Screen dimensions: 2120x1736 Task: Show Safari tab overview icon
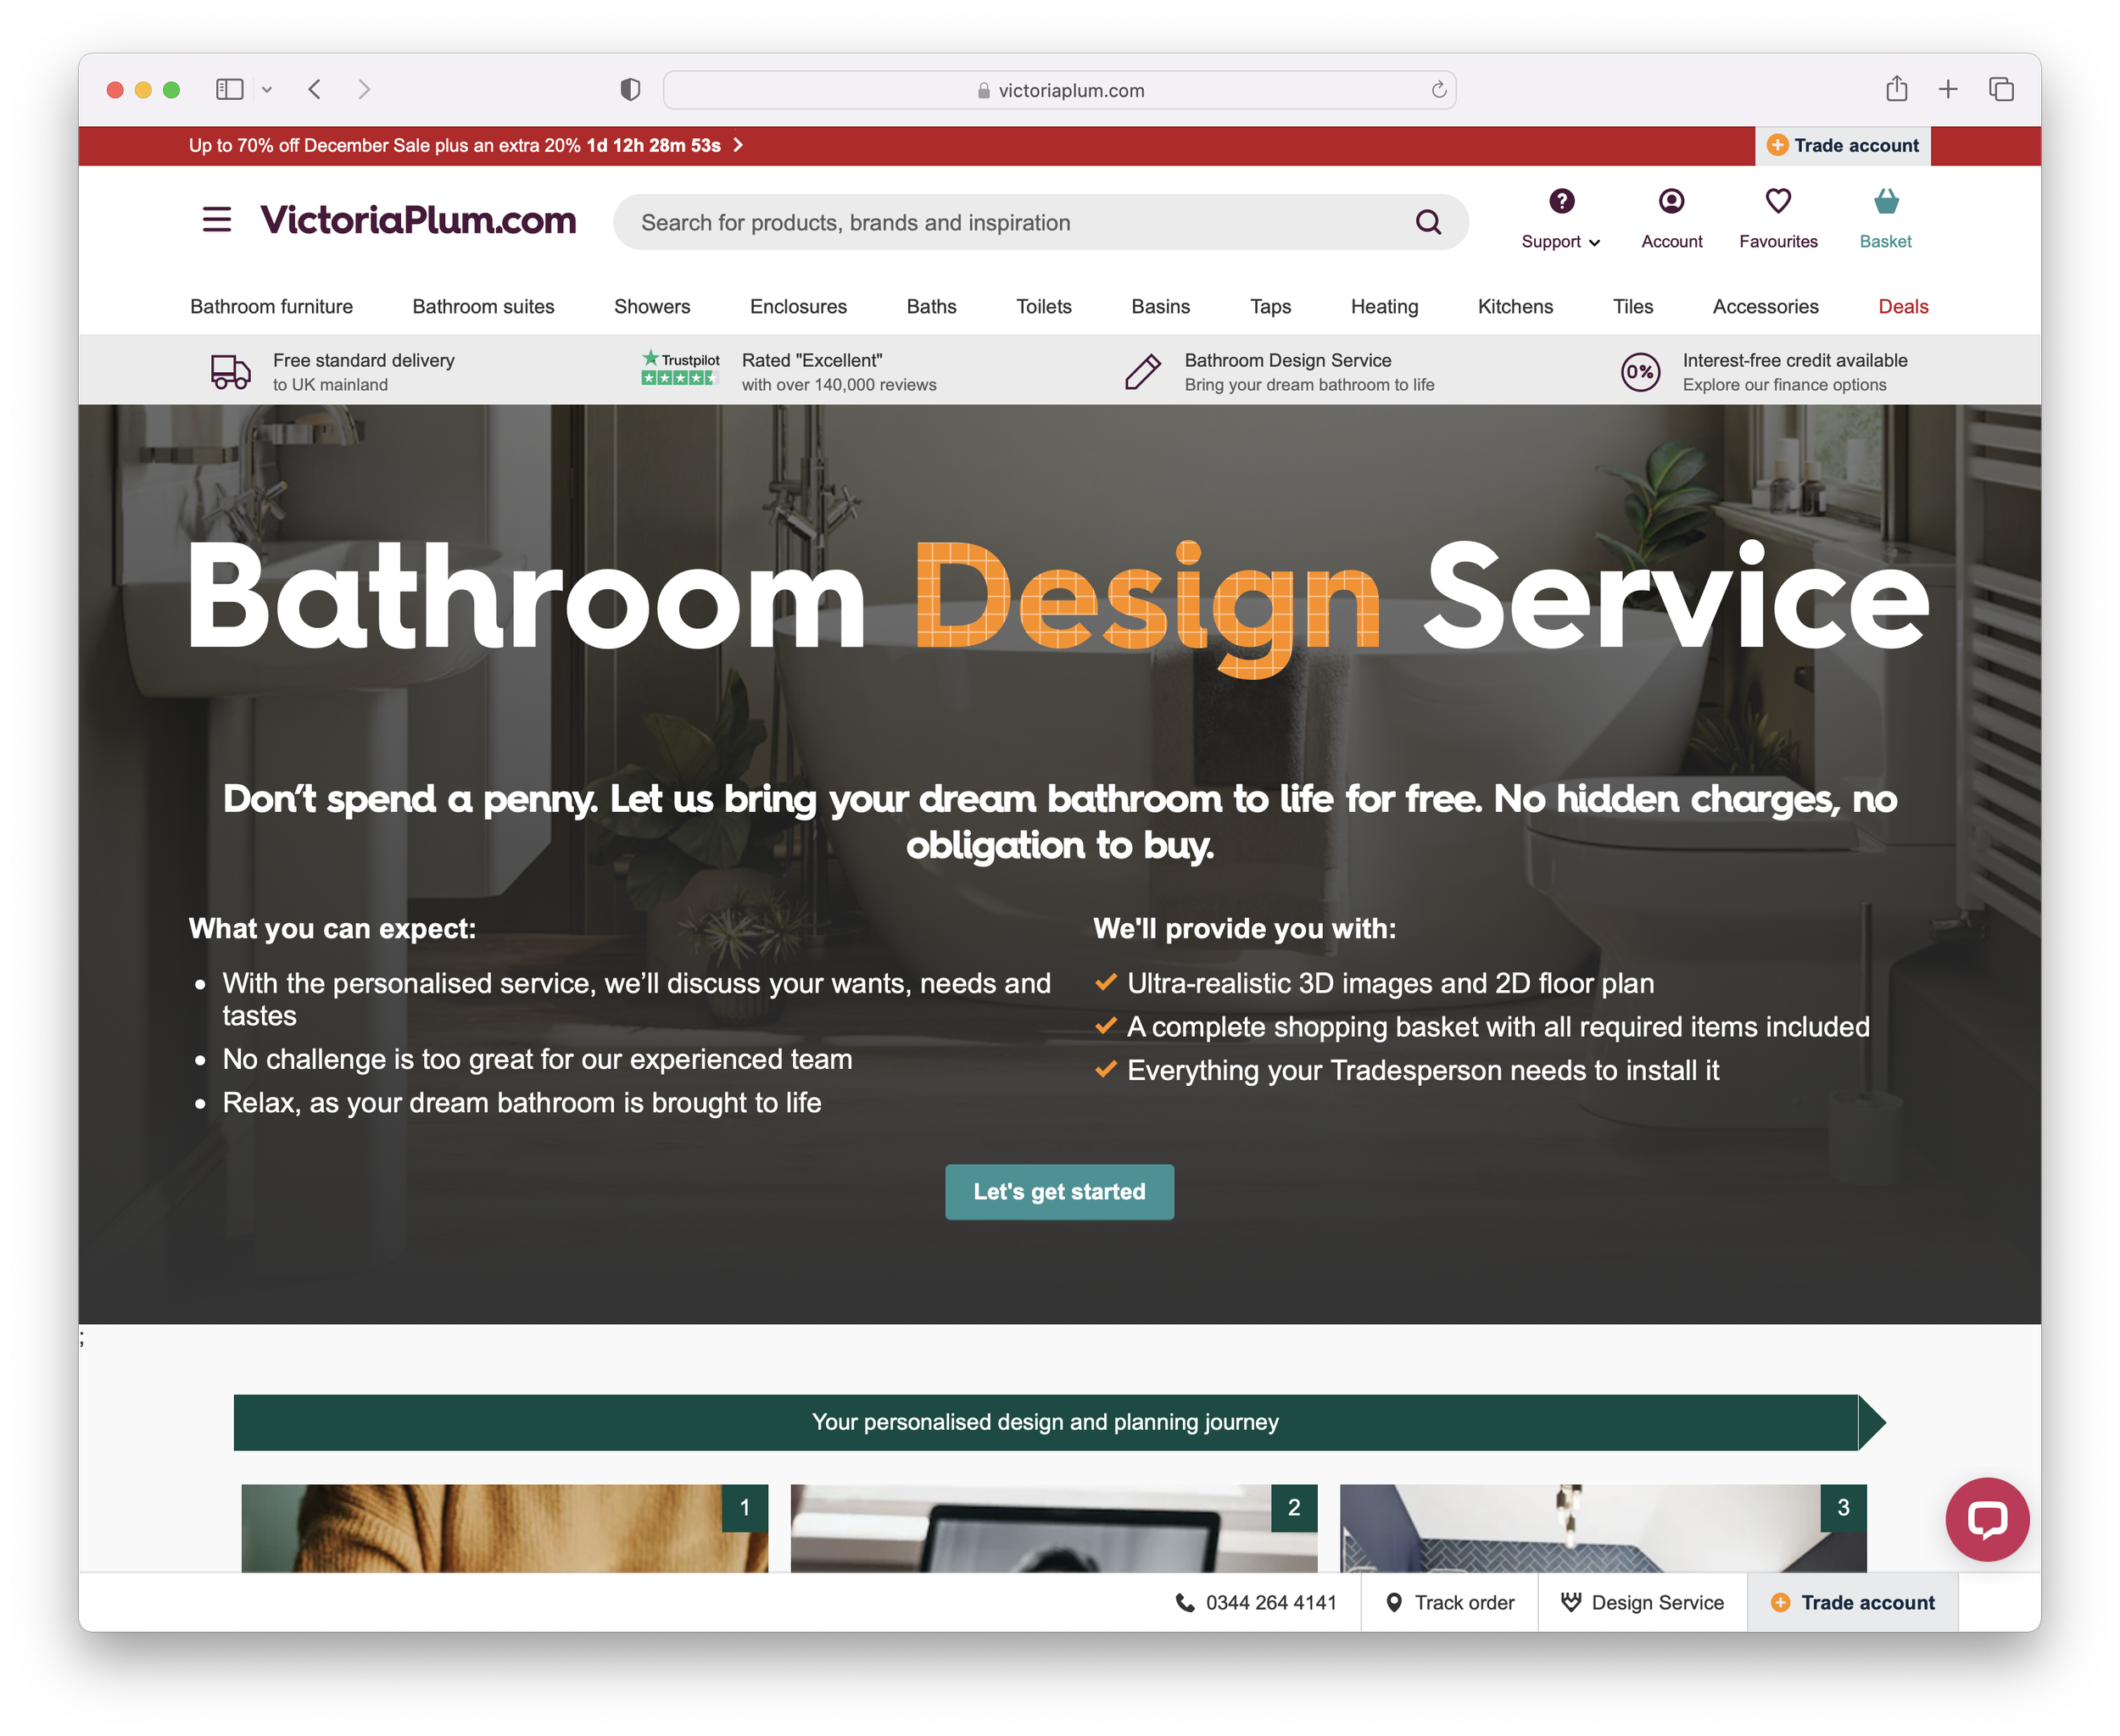2001,89
